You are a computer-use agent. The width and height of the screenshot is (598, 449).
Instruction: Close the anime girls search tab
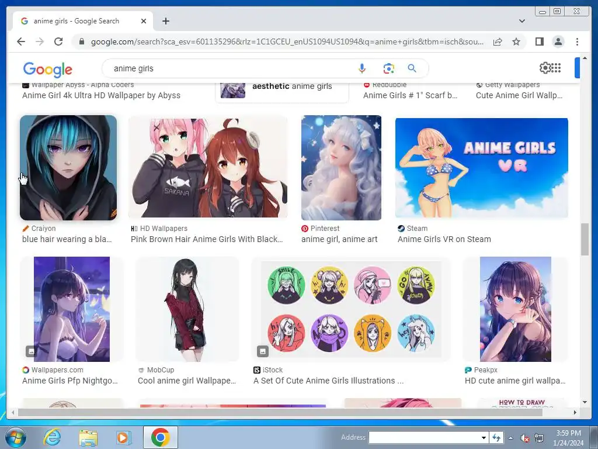144,21
